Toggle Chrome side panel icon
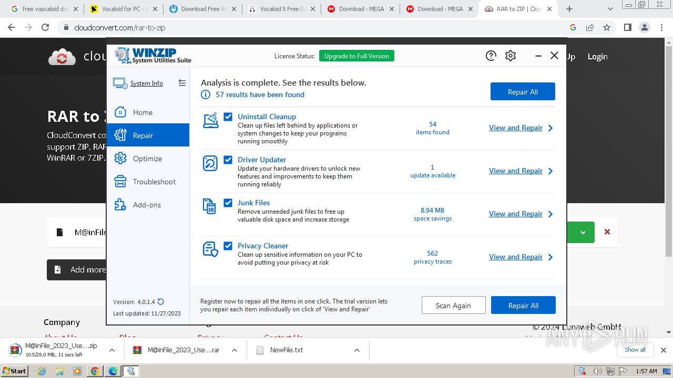 click(627, 27)
